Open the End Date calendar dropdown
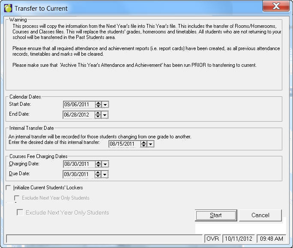The image size is (293, 248). (x=105, y=115)
